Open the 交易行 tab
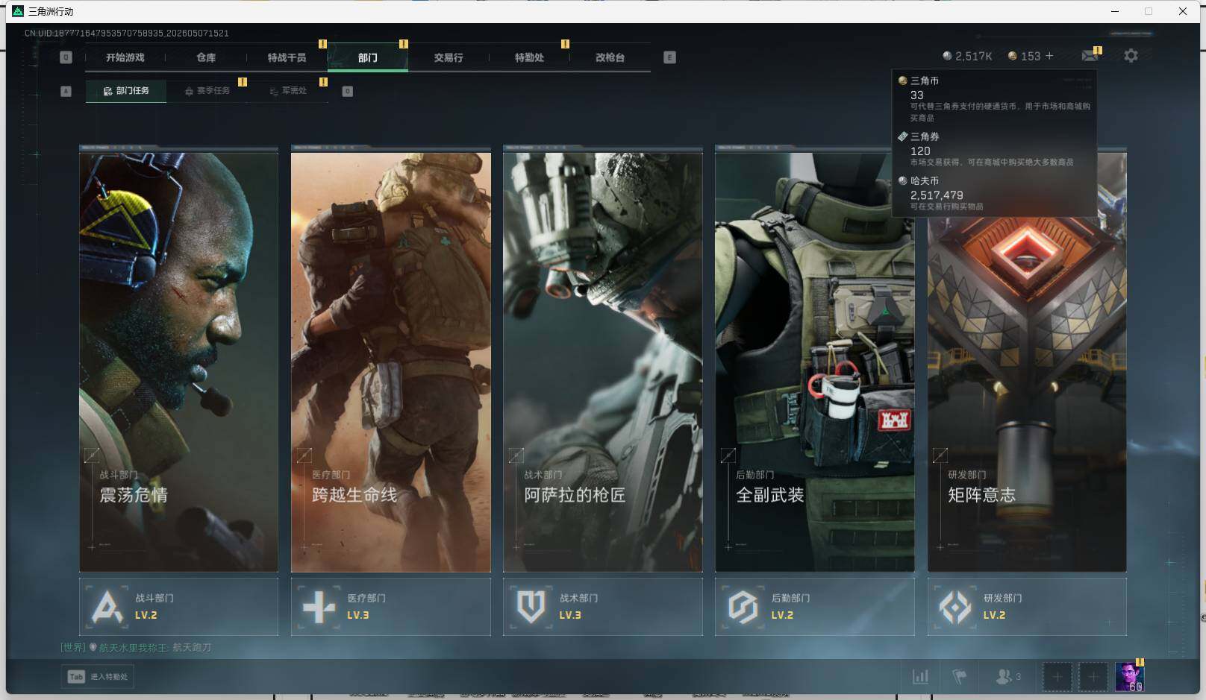 pos(449,57)
